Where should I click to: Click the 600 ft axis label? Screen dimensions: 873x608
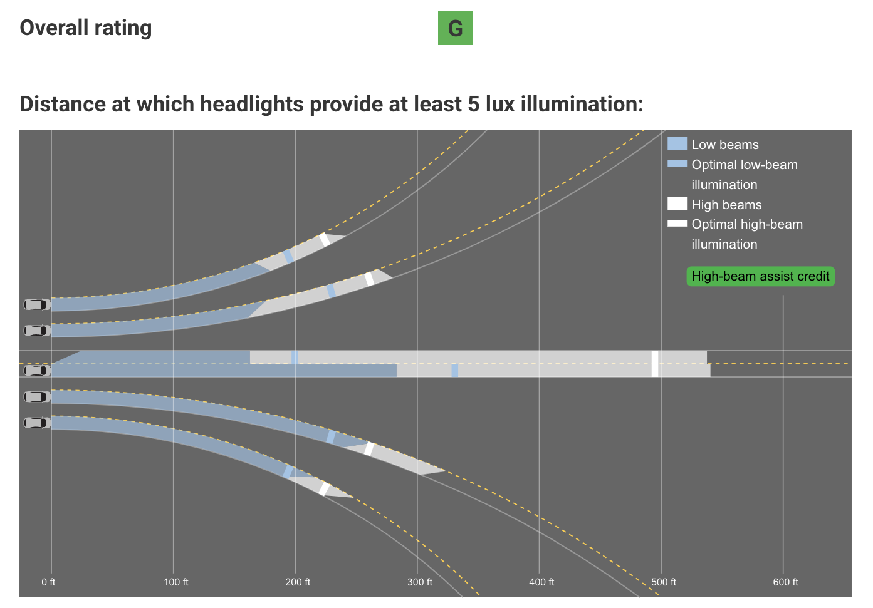(x=786, y=582)
